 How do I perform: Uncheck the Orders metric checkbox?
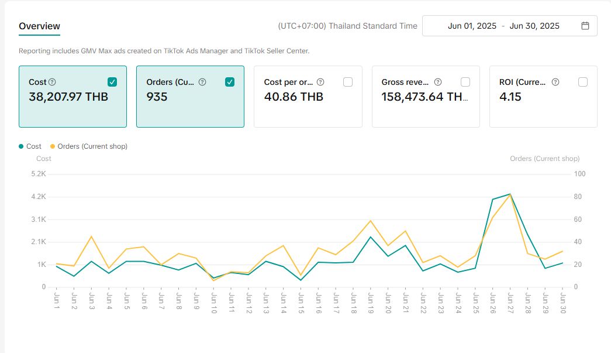coord(230,82)
